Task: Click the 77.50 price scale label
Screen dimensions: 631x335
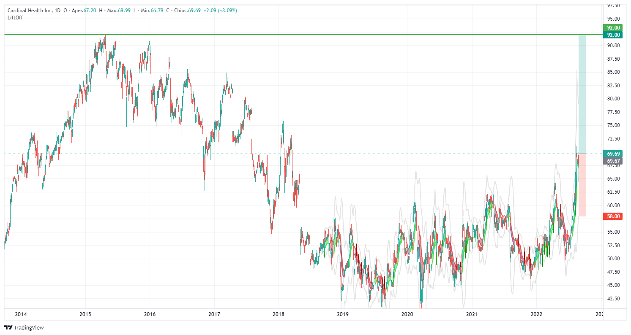Action: (613, 112)
